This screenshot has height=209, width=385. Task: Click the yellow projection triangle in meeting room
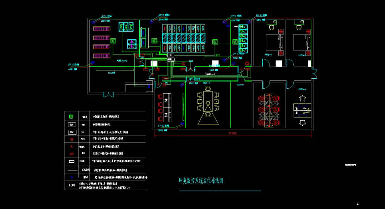coord(208,115)
